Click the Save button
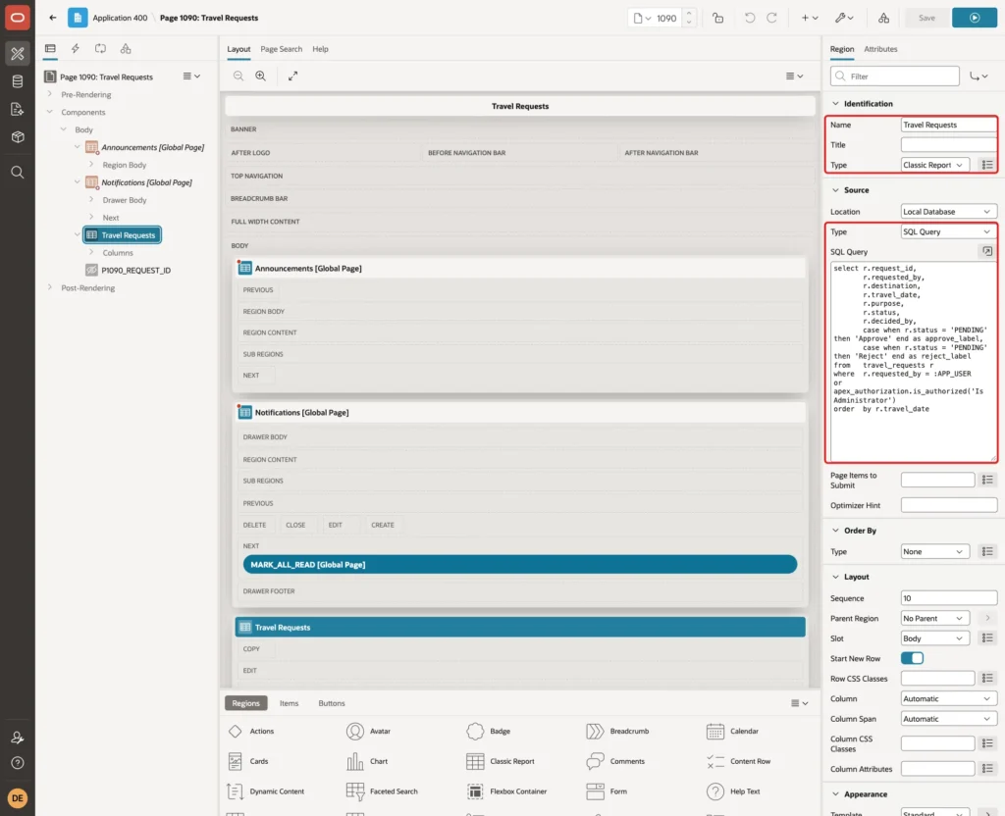The width and height of the screenshot is (1005, 816). coord(926,18)
